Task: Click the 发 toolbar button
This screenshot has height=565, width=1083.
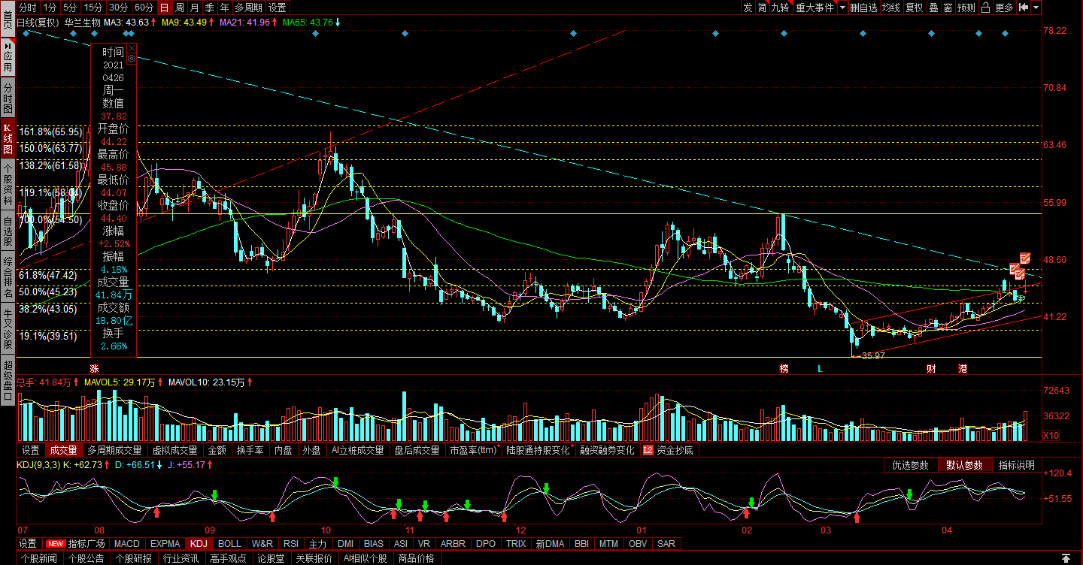Action: [x=748, y=8]
